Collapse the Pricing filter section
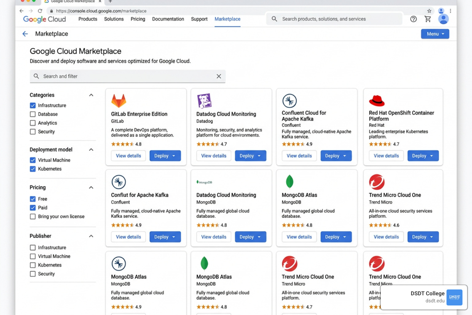This screenshot has height=315, width=472. 91,187
